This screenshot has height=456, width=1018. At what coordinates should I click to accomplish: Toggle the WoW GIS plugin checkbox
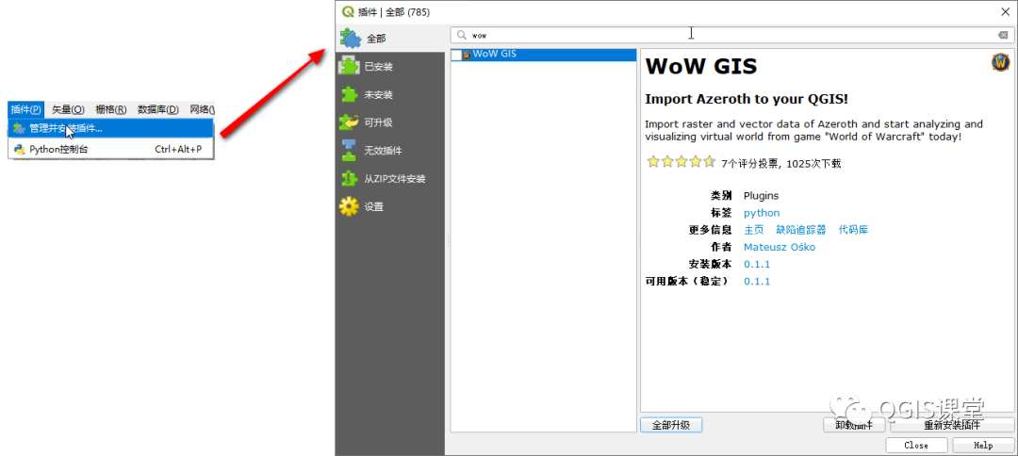pyautogui.click(x=456, y=55)
